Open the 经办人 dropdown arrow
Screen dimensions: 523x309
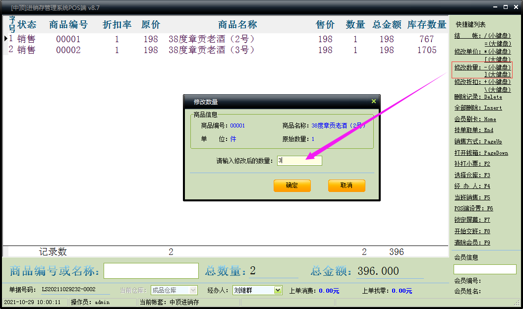(x=278, y=290)
